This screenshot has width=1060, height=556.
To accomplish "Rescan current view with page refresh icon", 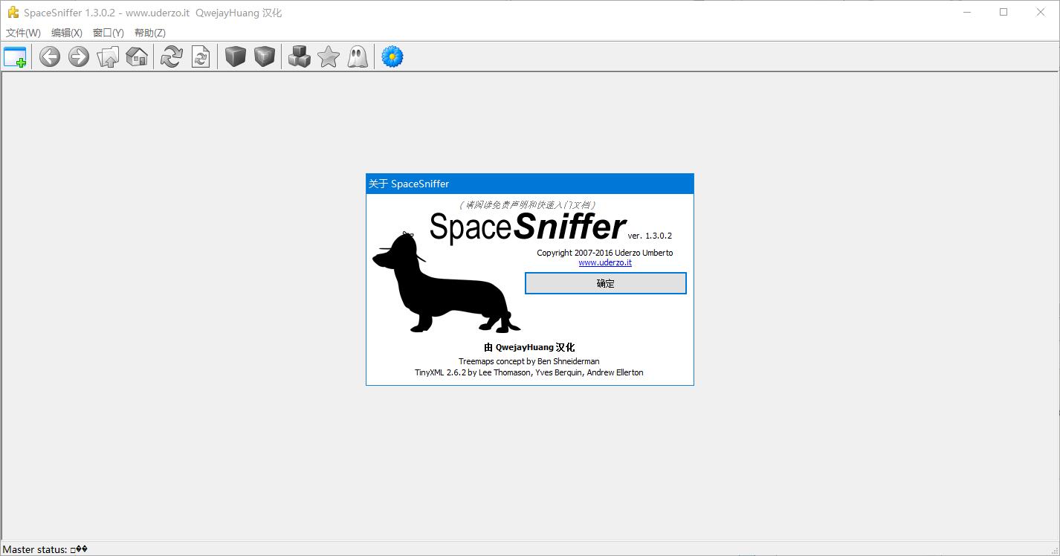I will [x=201, y=56].
